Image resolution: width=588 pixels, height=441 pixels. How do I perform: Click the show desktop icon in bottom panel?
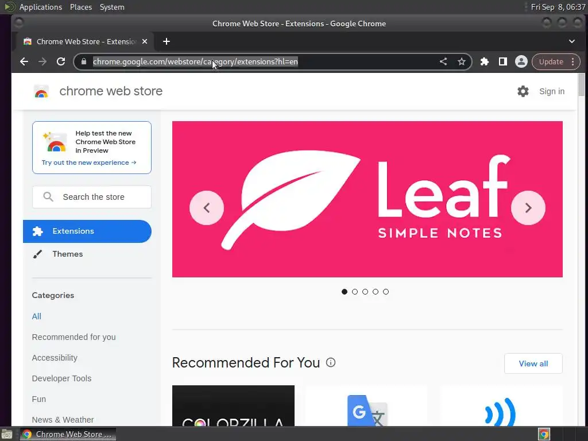7,434
